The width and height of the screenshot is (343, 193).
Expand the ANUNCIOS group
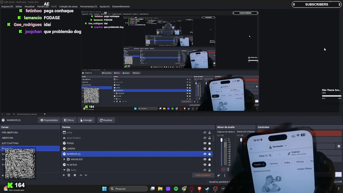[x=64, y=159]
